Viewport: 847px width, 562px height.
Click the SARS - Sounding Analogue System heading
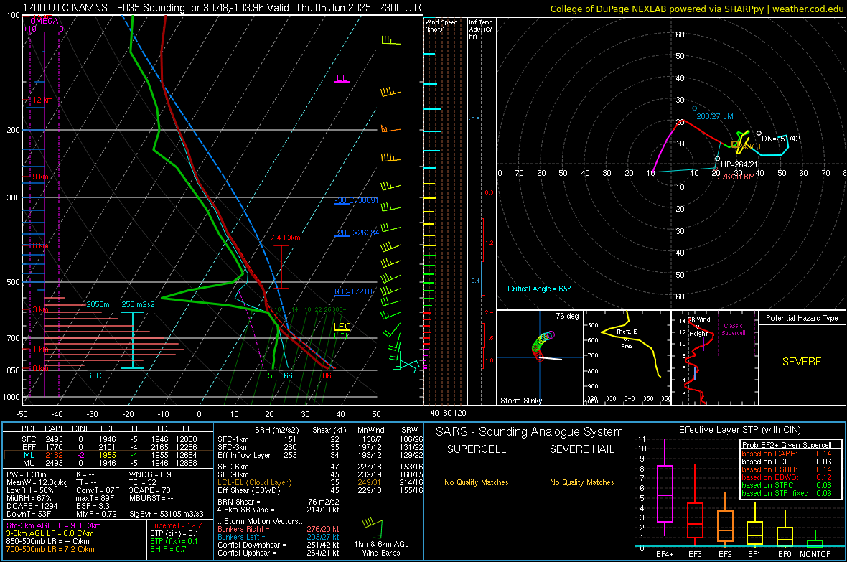pyautogui.click(x=530, y=432)
